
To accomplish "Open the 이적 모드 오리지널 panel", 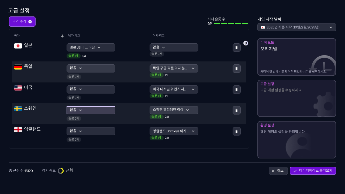I will 296,57.
